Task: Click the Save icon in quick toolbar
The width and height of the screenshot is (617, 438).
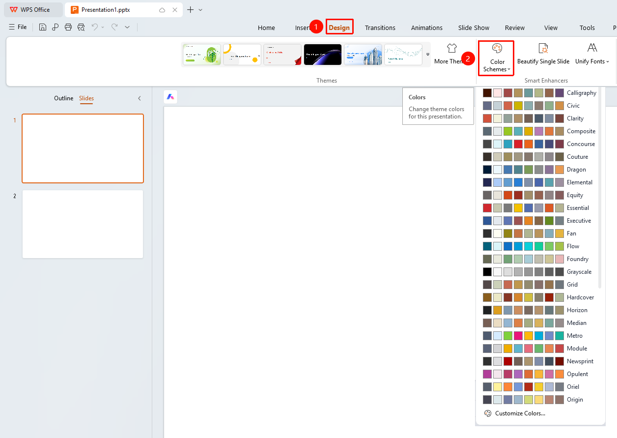Action: [43, 27]
